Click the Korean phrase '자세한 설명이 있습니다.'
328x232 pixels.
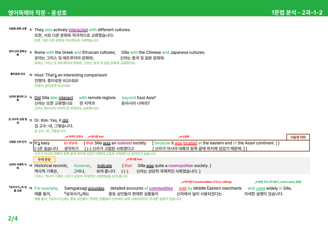pyautogui.click(x=264, y=194)
